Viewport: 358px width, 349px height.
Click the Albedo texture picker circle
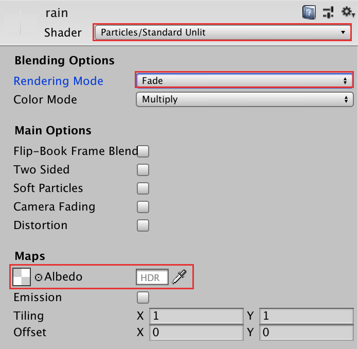click(x=39, y=277)
